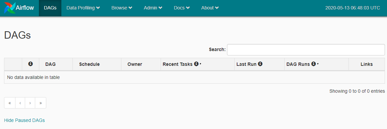Click 'Showing 0 to 0 of 0 entries'
Image resolution: width=387 pixels, height=129 pixels.
coord(357,91)
